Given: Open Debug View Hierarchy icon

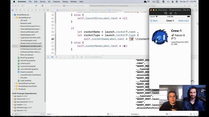Looking at the screenshot, I should tap(73, 57).
